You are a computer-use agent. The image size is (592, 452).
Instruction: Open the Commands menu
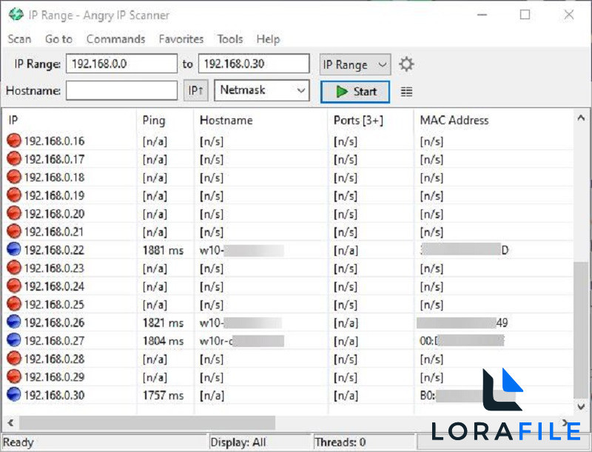[115, 39]
